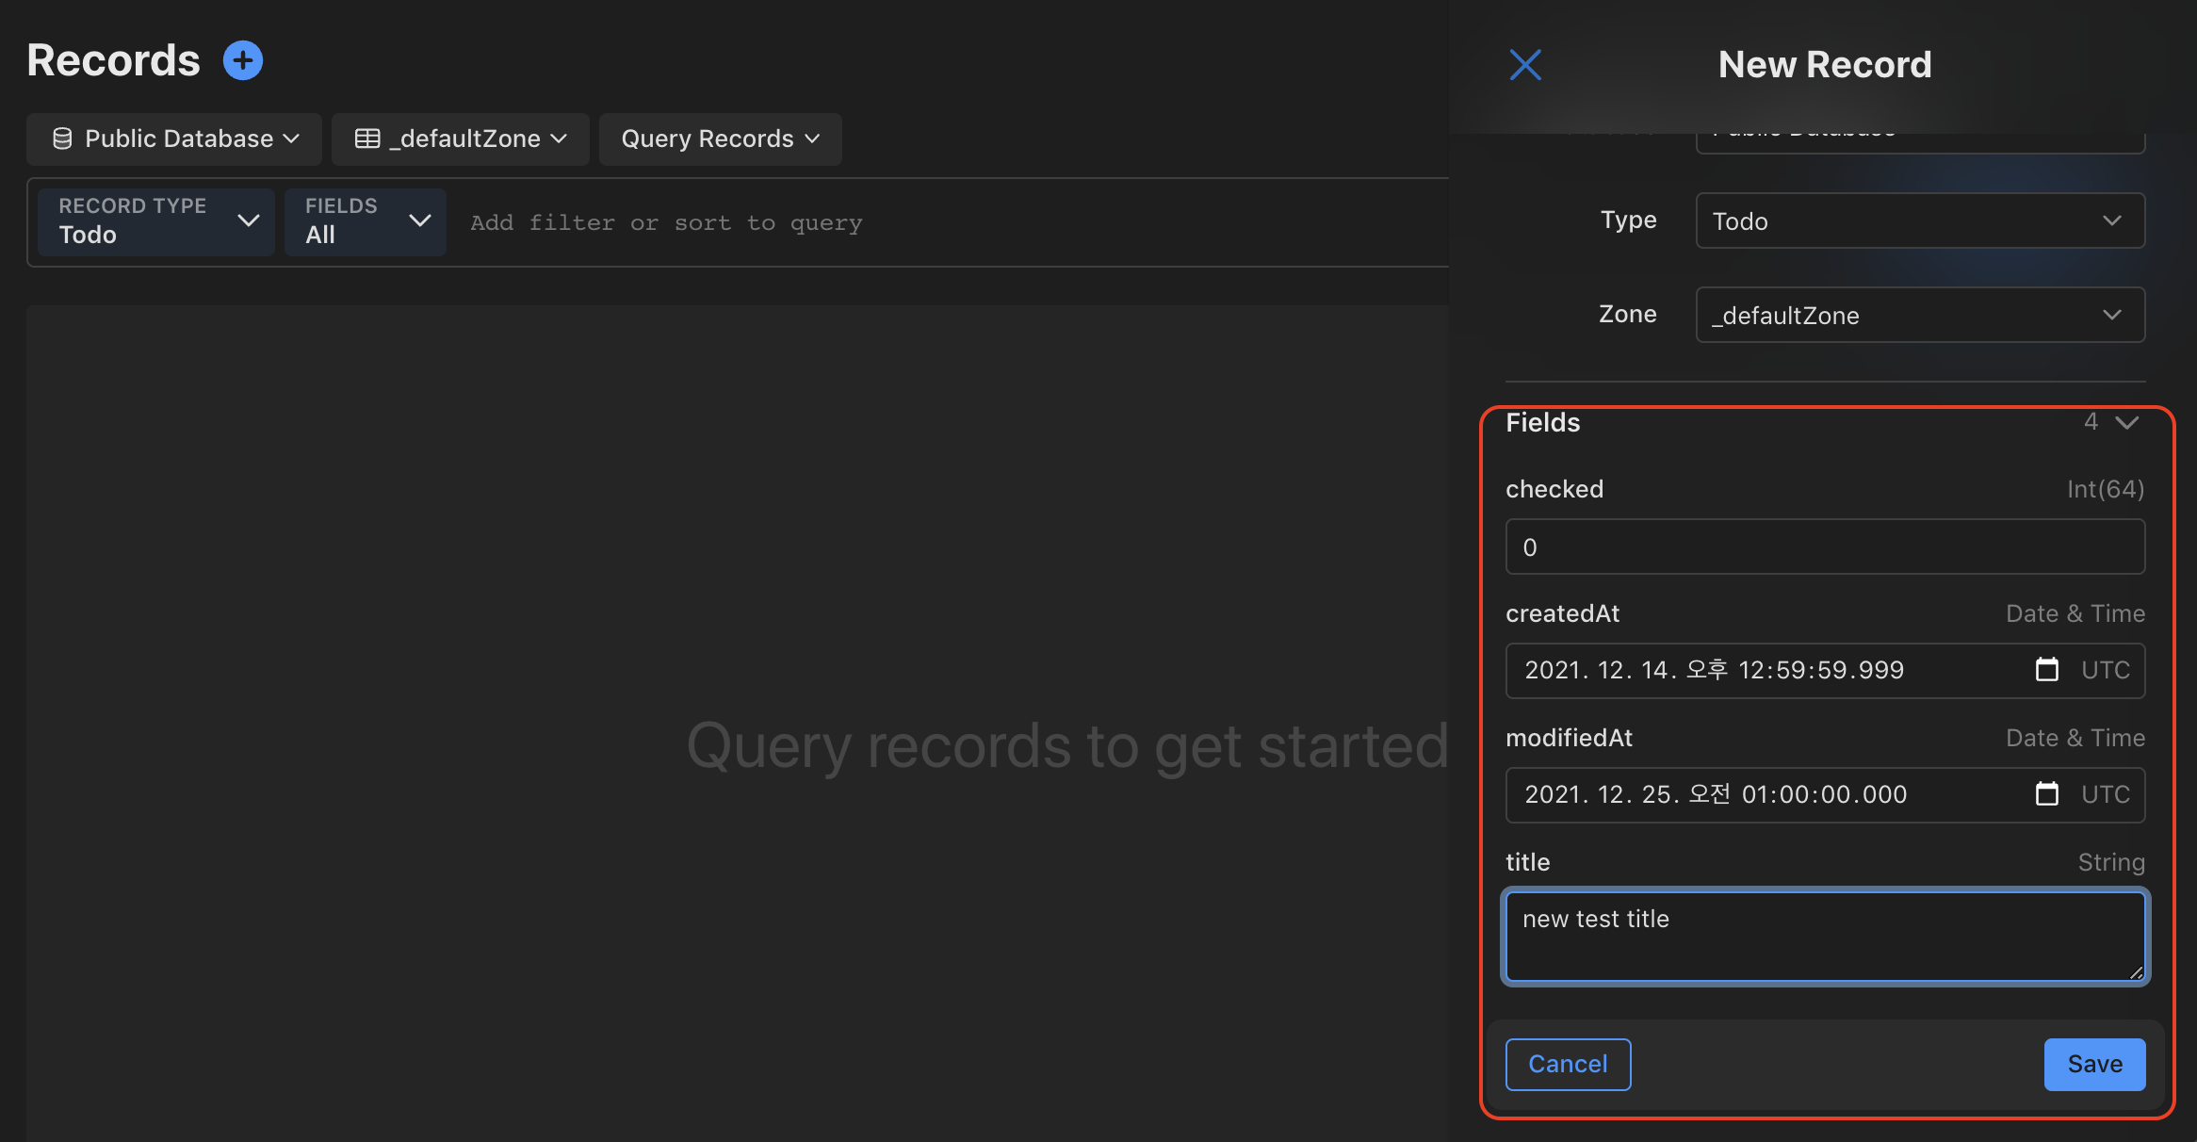
Task: Expand the FIELDS All selector
Action: pos(366,221)
